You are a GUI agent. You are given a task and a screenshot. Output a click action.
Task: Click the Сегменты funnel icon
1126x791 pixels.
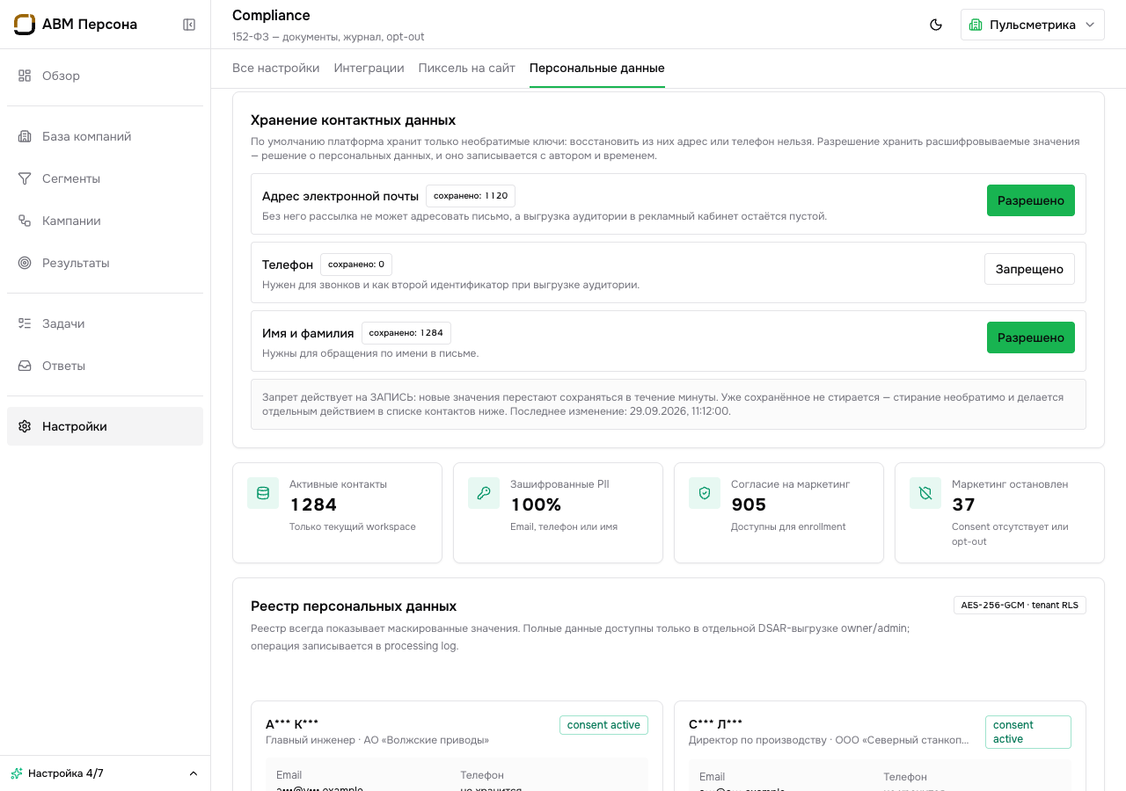coord(25,178)
